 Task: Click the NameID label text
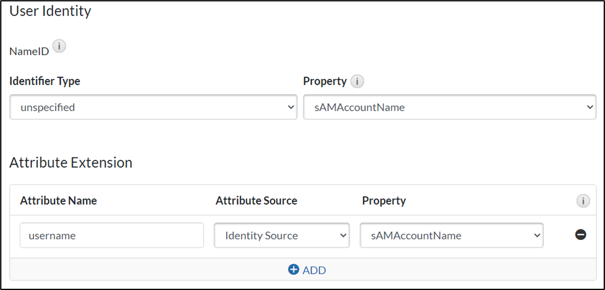(29, 51)
